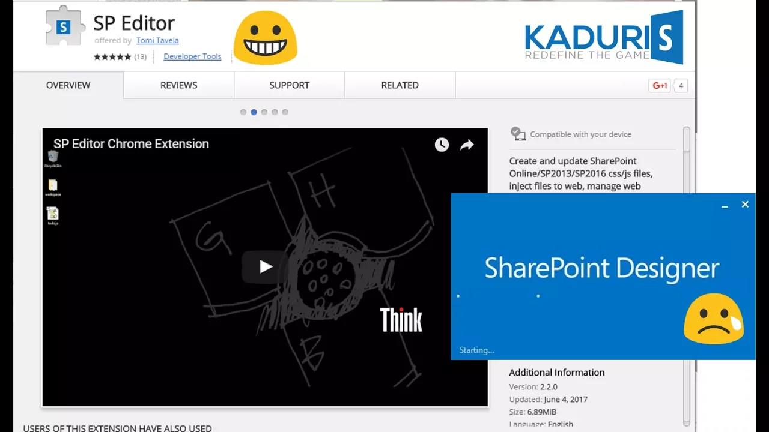Click the details panel scrollbar
The image size is (769, 432).
click(687, 276)
